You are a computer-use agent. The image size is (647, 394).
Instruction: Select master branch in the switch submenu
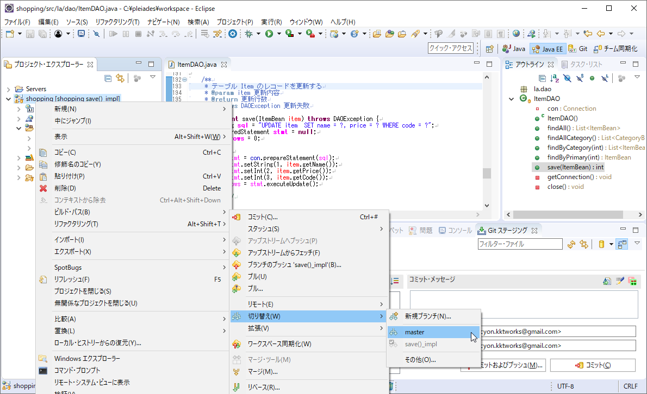point(415,332)
